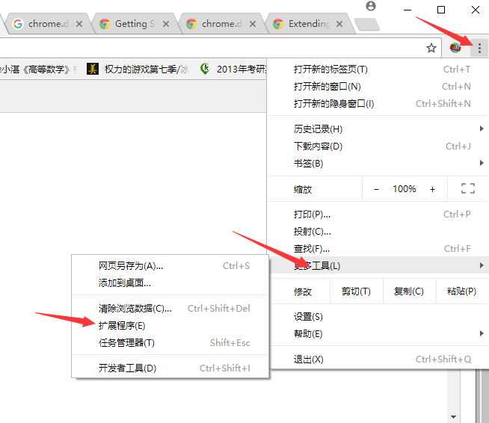Close the first chrome.d tab
The width and height of the screenshot is (489, 423).
pyautogui.click(x=79, y=24)
